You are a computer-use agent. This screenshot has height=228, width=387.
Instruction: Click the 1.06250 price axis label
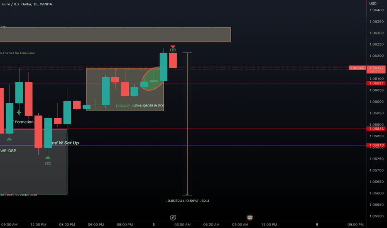(376, 44)
